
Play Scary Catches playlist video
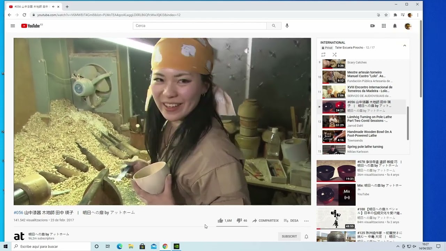(x=362, y=64)
